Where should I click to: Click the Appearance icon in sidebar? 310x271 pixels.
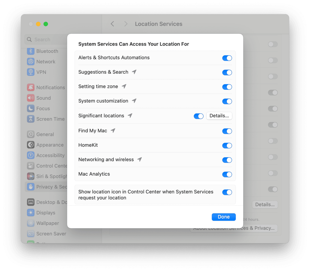(31, 145)
